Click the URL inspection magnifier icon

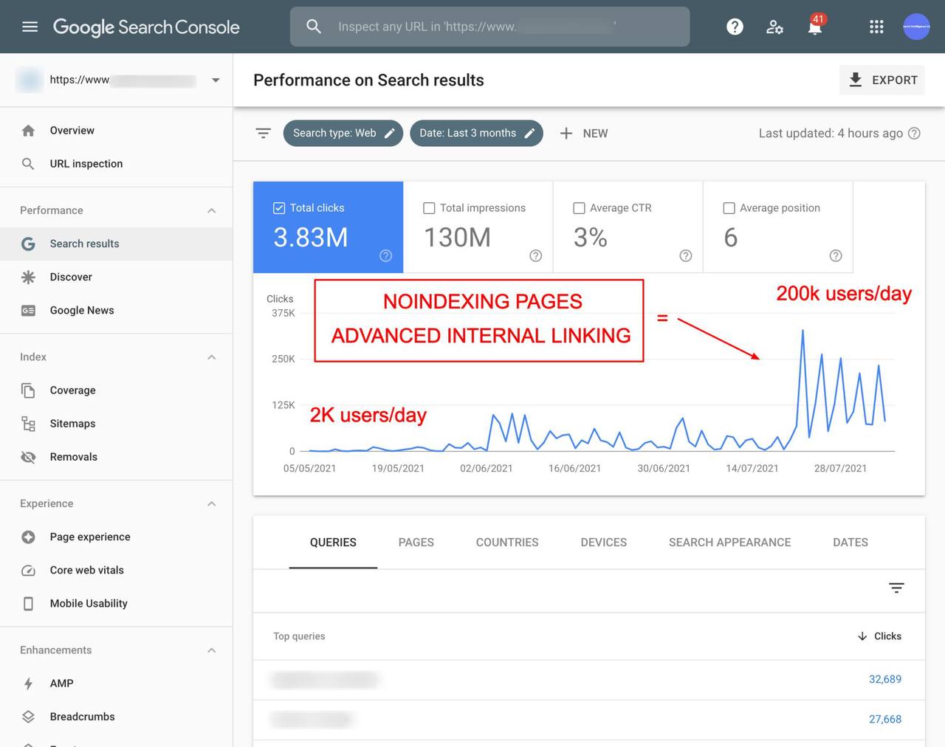pos(28,164)
